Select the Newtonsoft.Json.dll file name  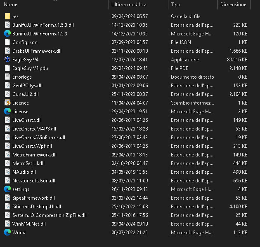(34, 181)
